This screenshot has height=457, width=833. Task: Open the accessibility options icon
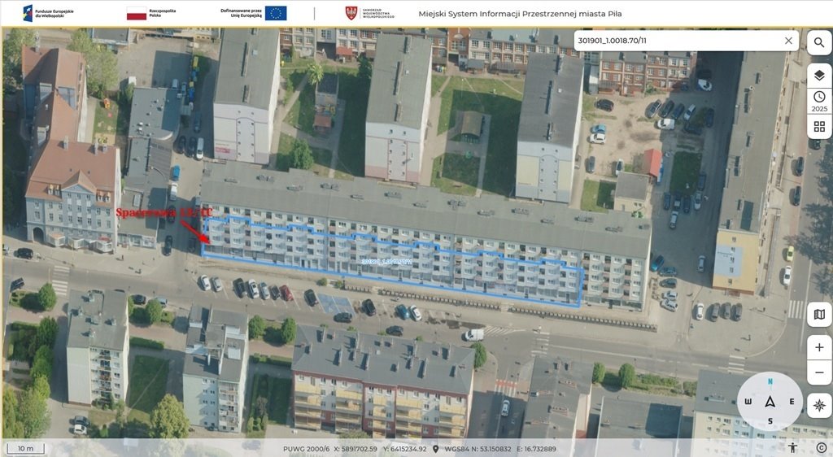click(792, 448)
